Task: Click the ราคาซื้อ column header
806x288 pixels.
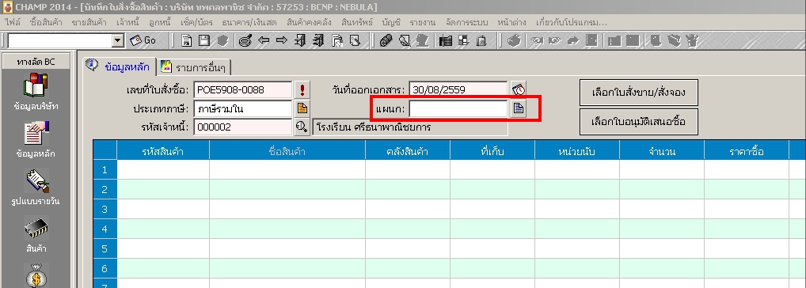Action: point(747,151)
